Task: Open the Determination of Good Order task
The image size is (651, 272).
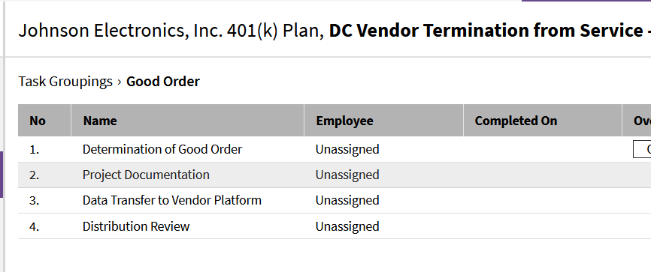Action: 162,149
